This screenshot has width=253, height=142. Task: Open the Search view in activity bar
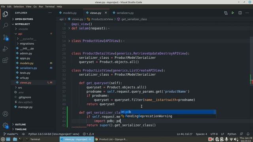click(5, 25)
